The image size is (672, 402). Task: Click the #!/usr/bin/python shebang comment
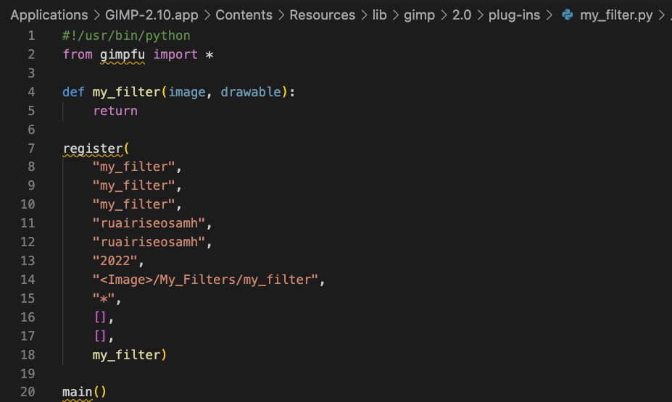click(127, 35)
